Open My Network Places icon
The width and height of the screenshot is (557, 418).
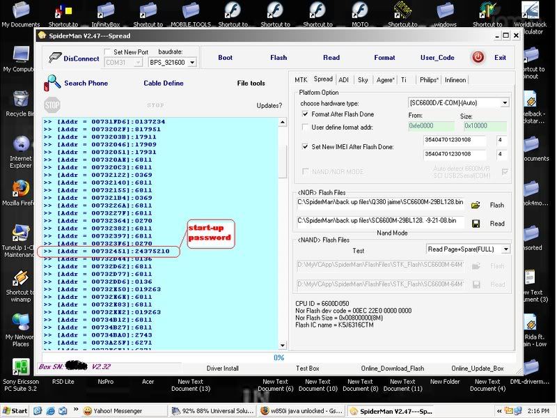pyautogui.click(x=20, y=330)
